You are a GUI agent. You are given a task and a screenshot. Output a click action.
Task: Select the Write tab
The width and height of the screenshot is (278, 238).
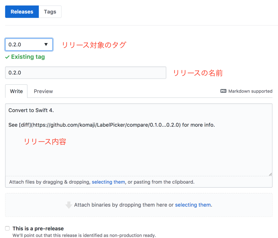[x=16, y=91]
